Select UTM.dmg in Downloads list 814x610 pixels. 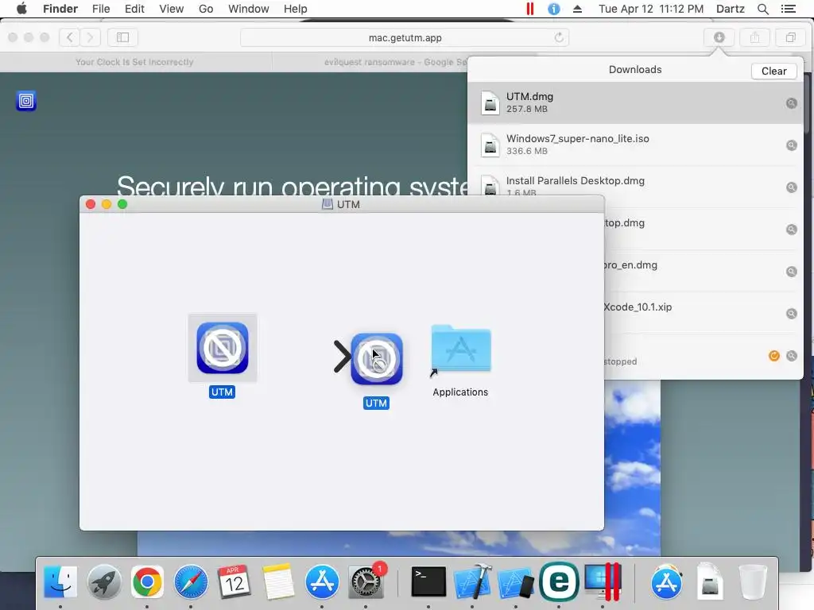coord(634,102)
